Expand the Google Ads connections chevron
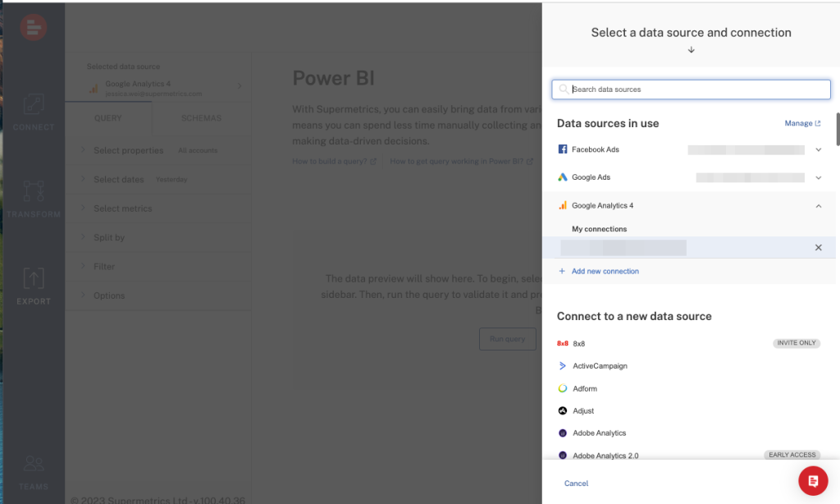 [818, 178]
